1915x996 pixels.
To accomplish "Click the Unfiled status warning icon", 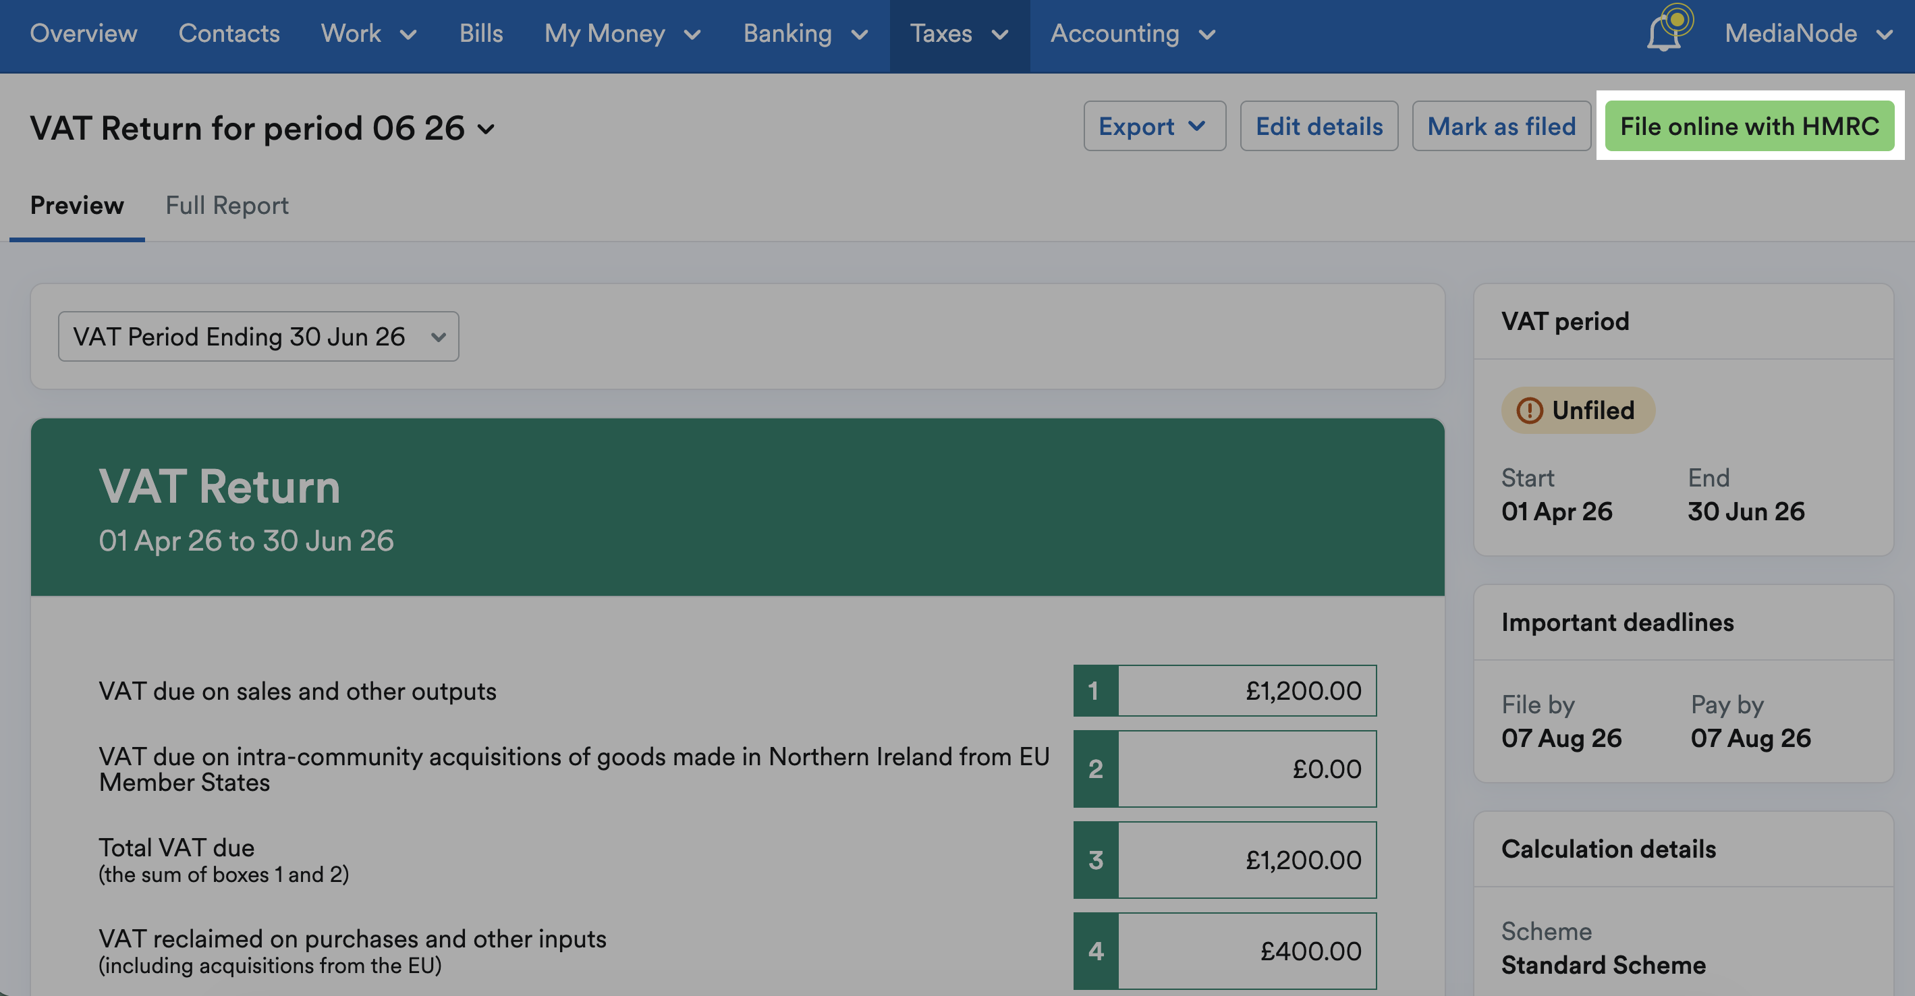I will point(1529,410).
